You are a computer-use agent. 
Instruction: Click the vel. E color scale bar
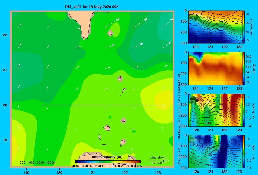(x=244, y=152)
